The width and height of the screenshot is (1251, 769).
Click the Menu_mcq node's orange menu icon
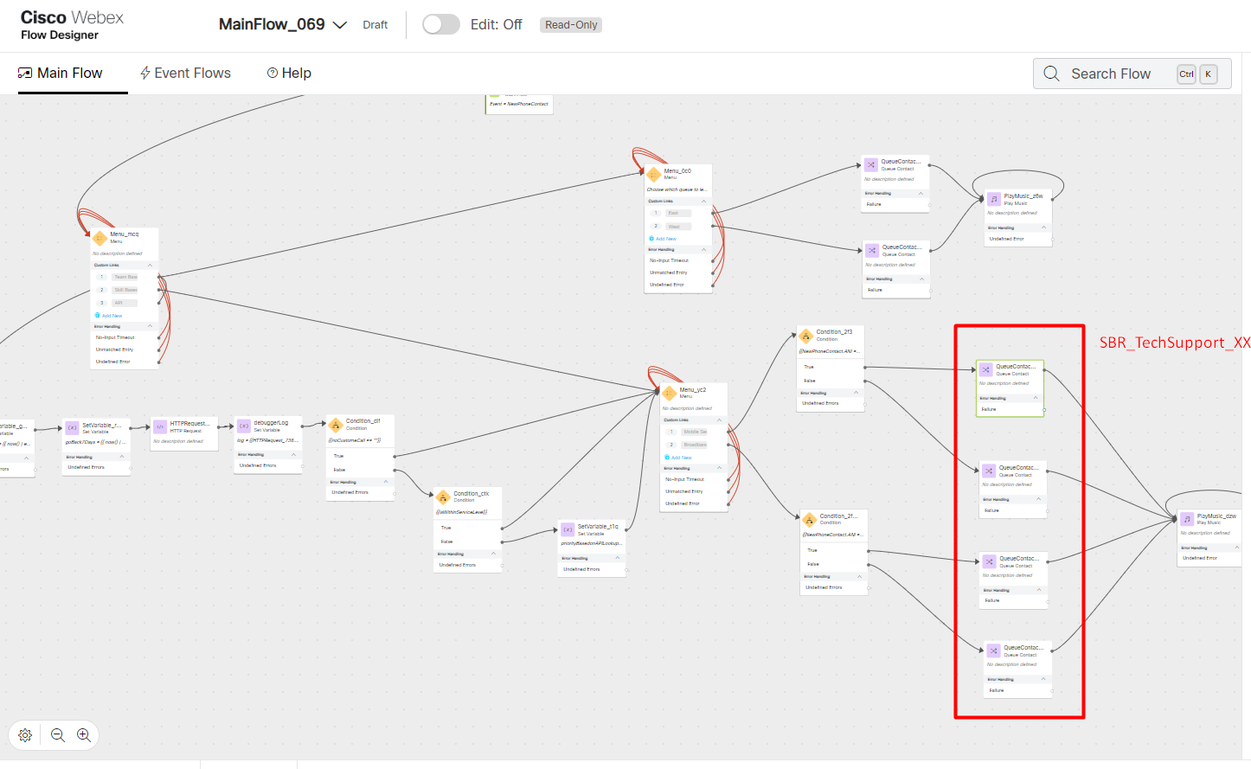pyautogui.click(x=99, y=238)
